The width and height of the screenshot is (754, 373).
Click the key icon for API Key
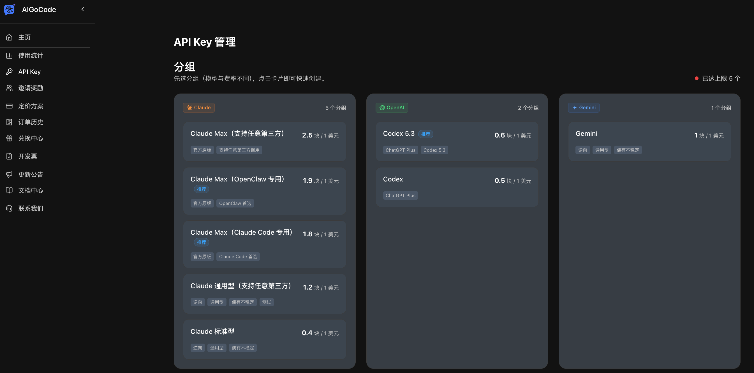coord(9,72)
